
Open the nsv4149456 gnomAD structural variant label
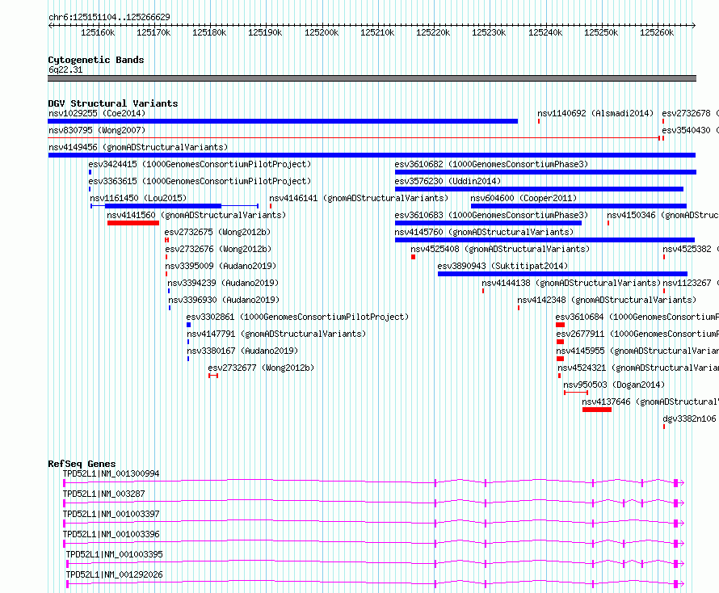pos(138,147)
